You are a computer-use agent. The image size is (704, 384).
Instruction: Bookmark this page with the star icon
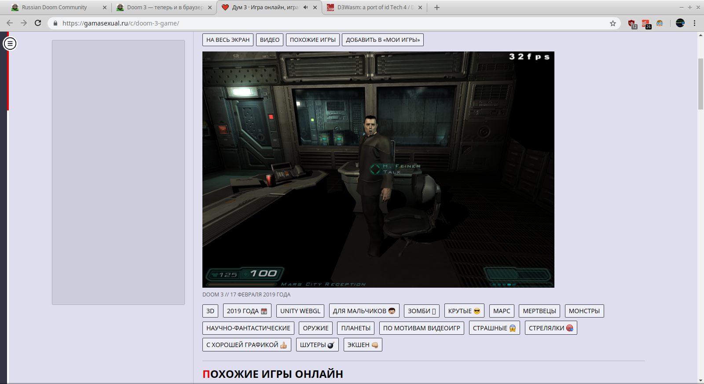[612, 23]
